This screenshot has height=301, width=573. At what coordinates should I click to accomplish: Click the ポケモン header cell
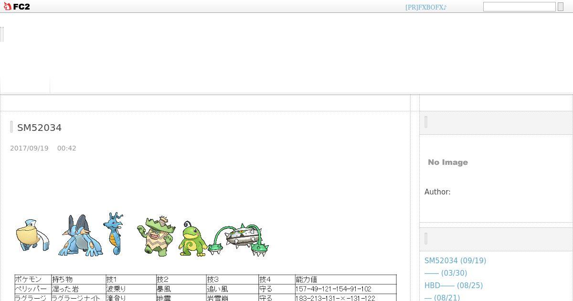pos(33,279)
